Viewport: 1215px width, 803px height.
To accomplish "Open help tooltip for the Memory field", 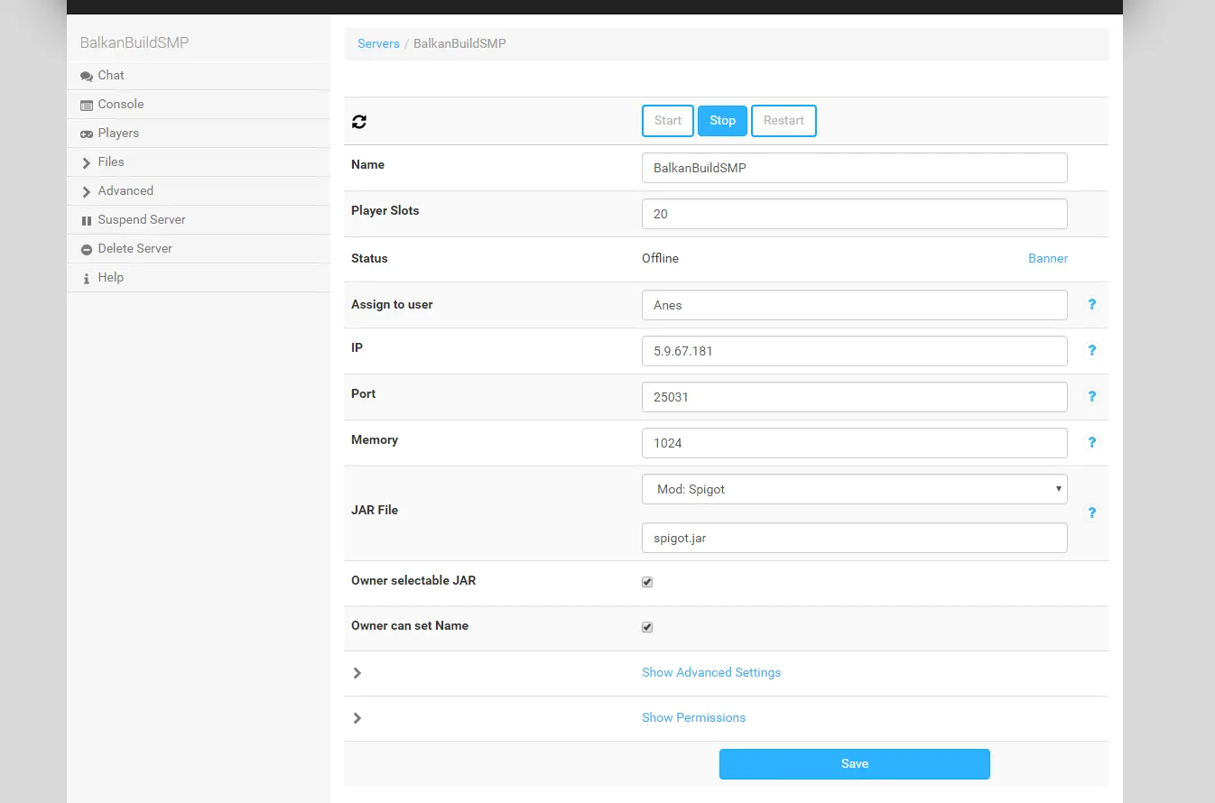I will tap(1091, 442).
